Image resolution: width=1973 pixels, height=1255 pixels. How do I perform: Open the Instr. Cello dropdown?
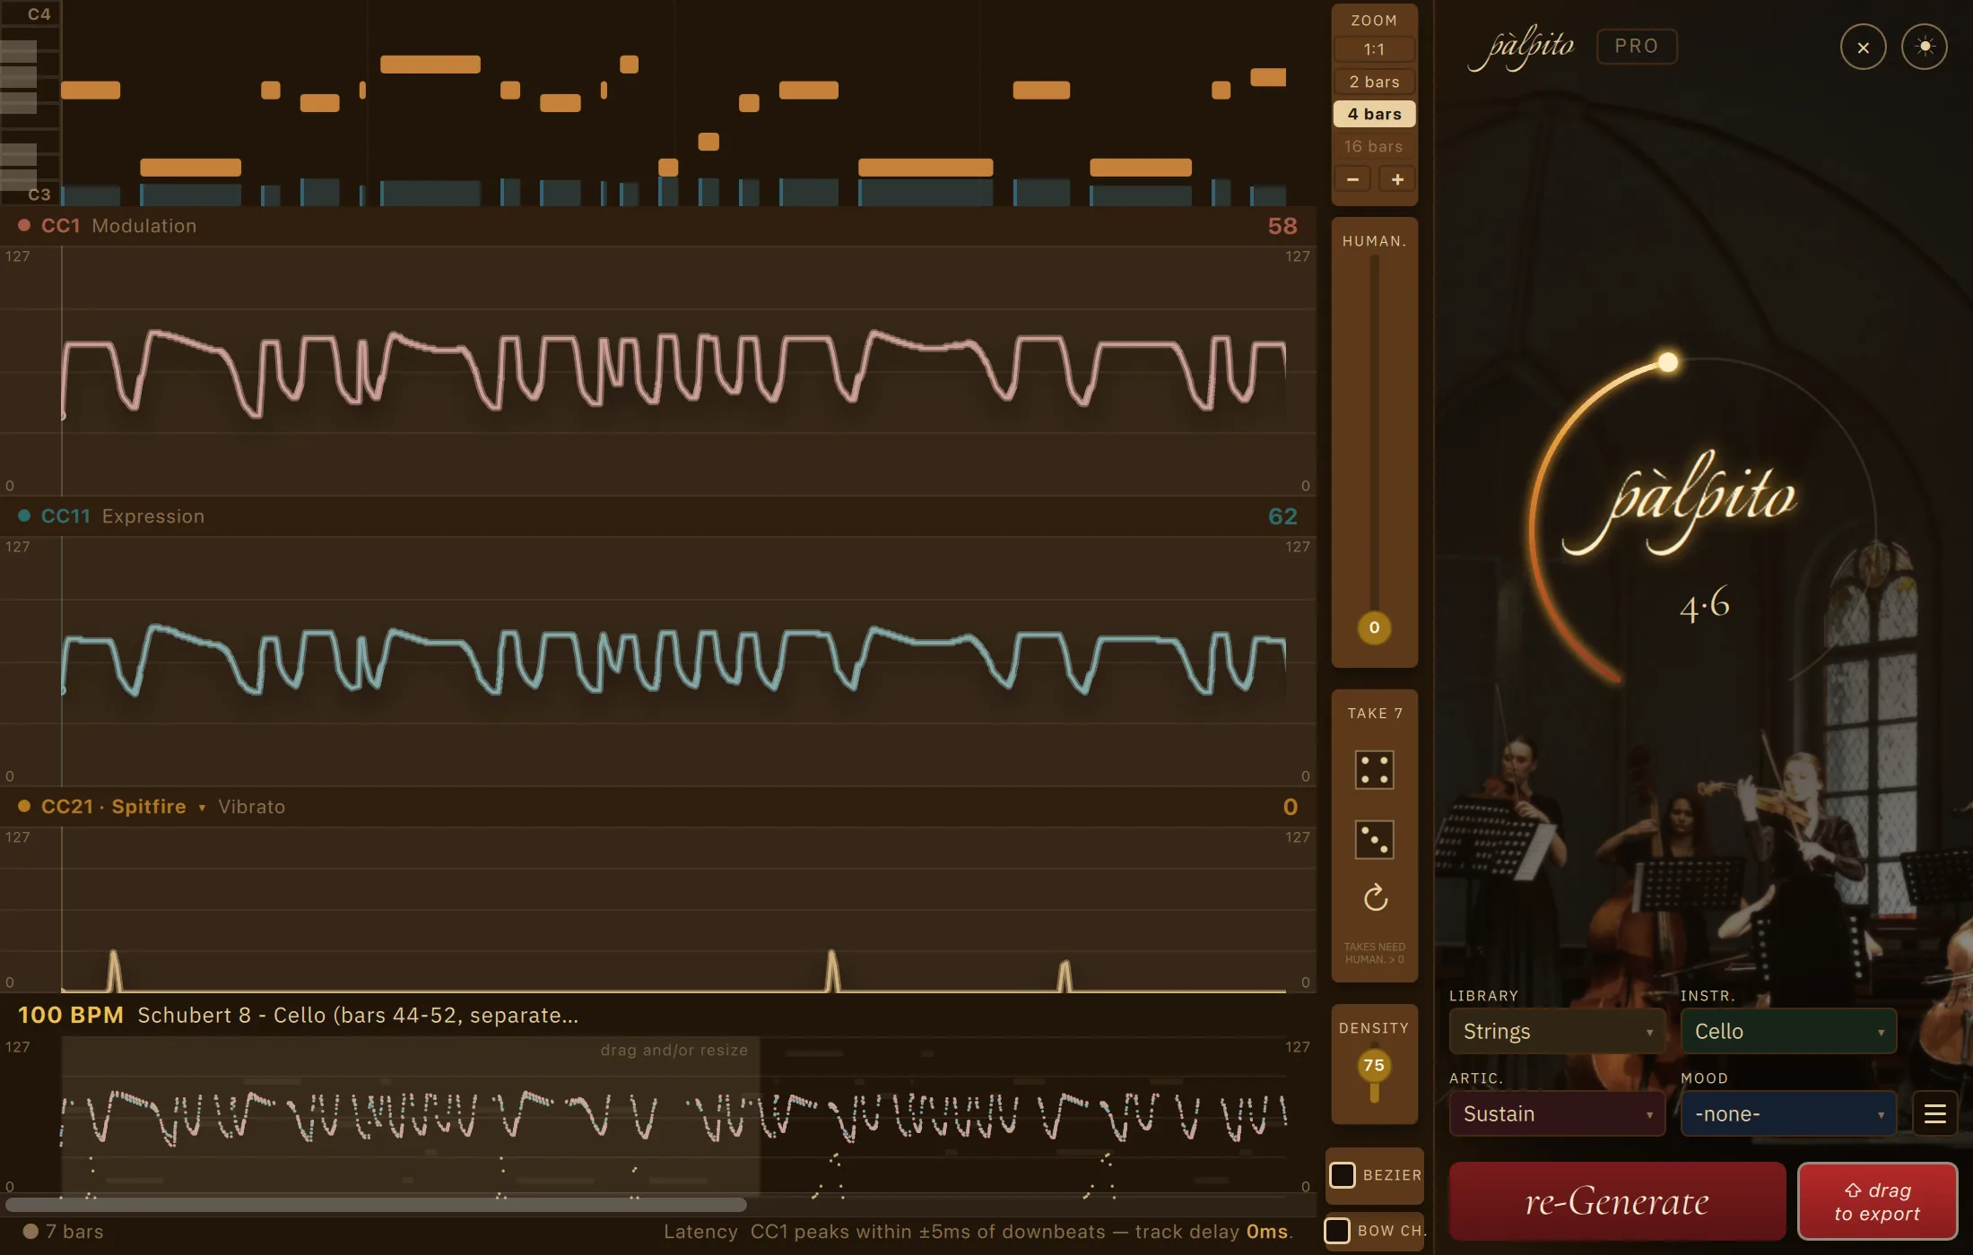pyautogui.click(x=1788, y=1032)
